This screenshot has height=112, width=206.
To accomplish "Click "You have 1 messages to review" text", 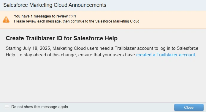I will pos(41,16).
